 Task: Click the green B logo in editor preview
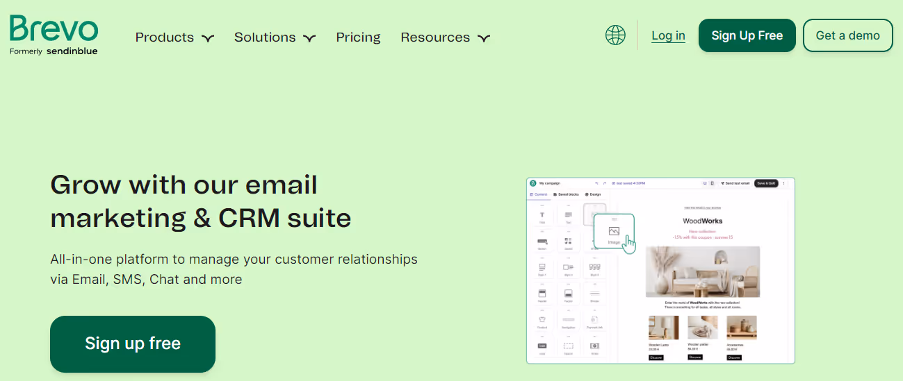point(533,183)
